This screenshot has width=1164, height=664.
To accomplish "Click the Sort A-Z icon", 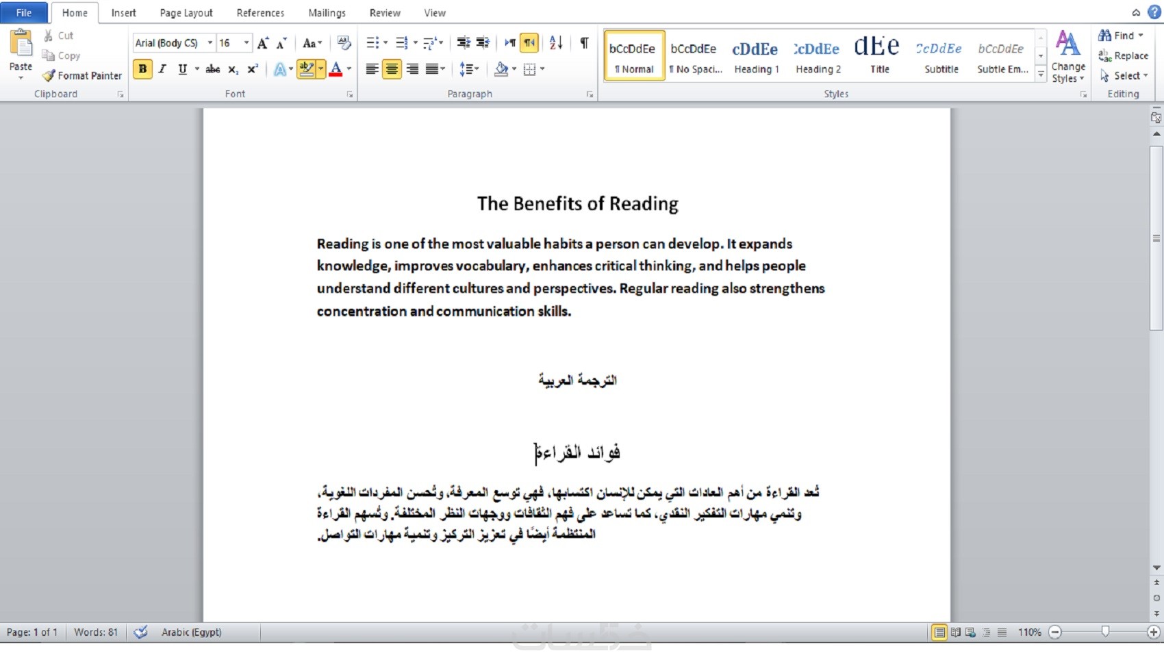I will click(556, 43).
